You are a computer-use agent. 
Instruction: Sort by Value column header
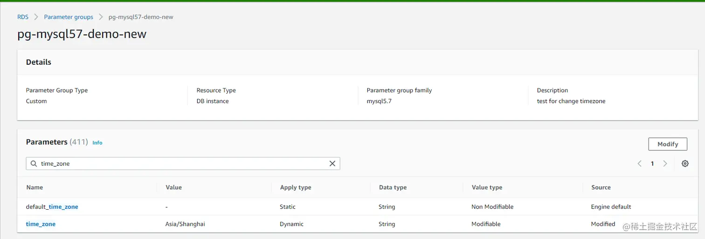coord(173,187)
